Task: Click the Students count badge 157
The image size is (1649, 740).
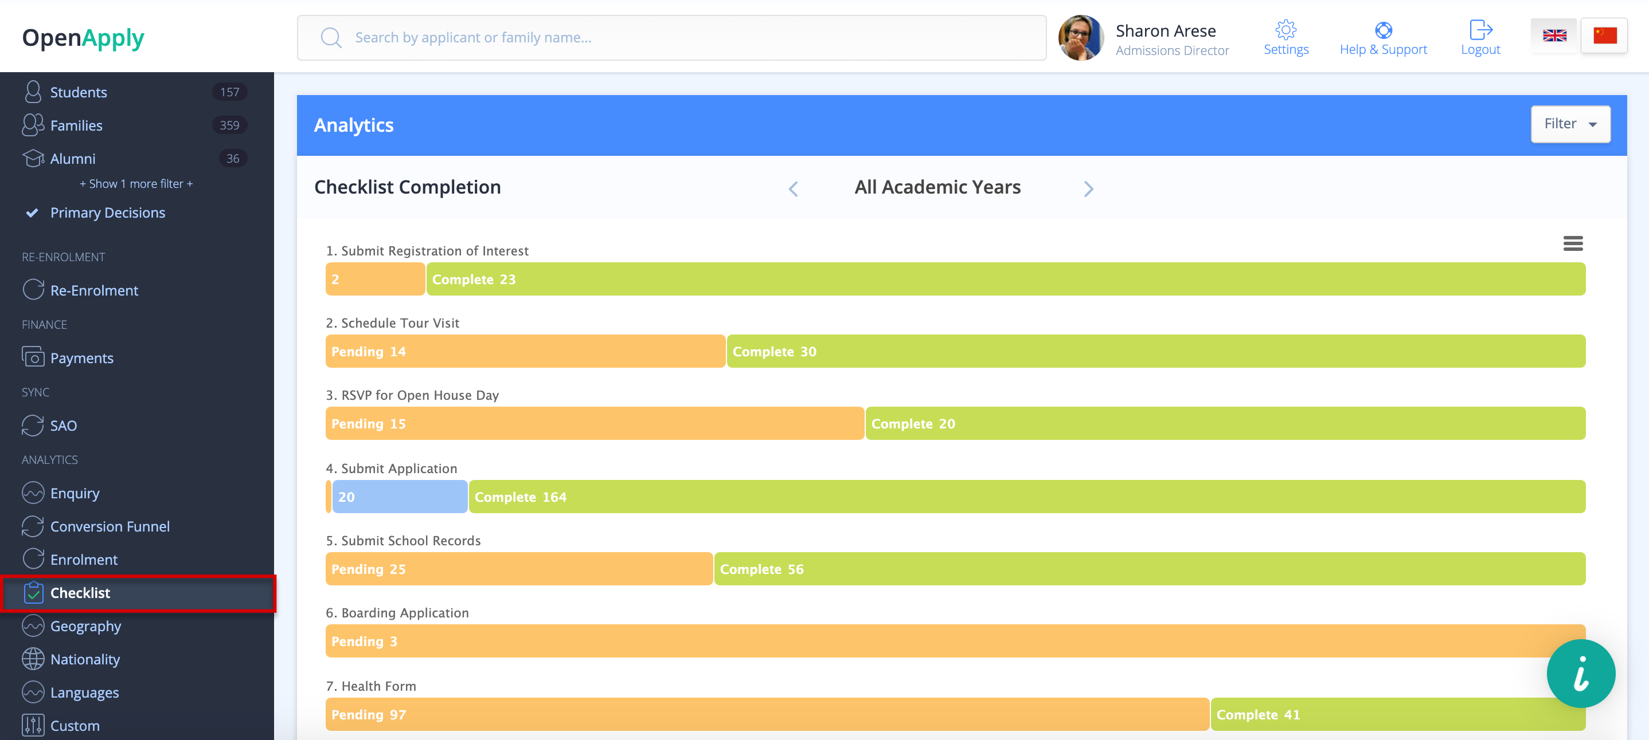Action: coord(229,92)
